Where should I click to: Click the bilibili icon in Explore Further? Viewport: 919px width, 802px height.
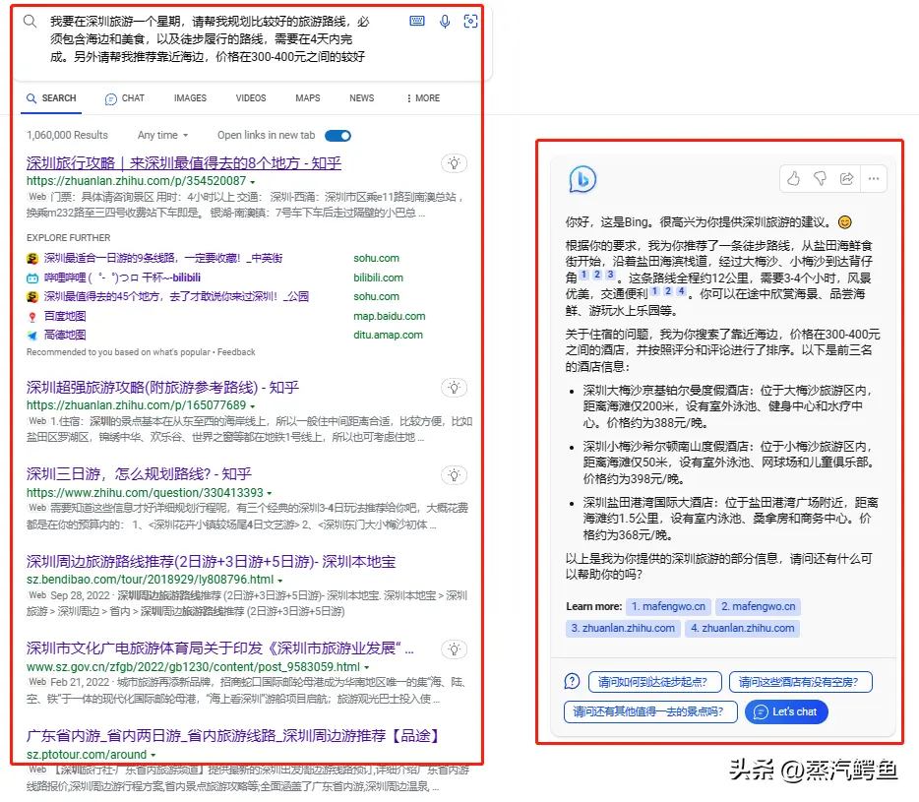(32, 278)
